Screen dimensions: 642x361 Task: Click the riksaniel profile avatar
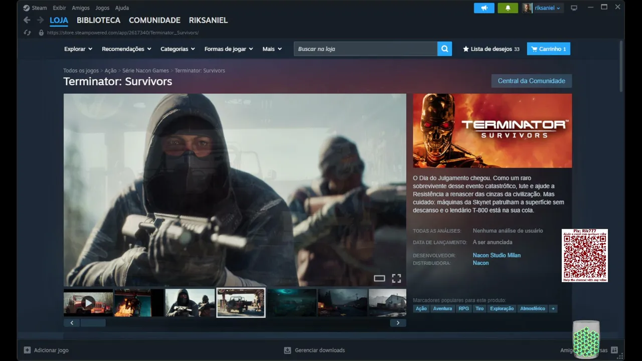[527, 8]
